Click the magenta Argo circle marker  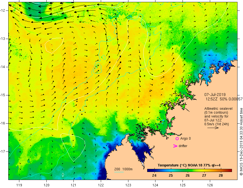tap(177, 139)
